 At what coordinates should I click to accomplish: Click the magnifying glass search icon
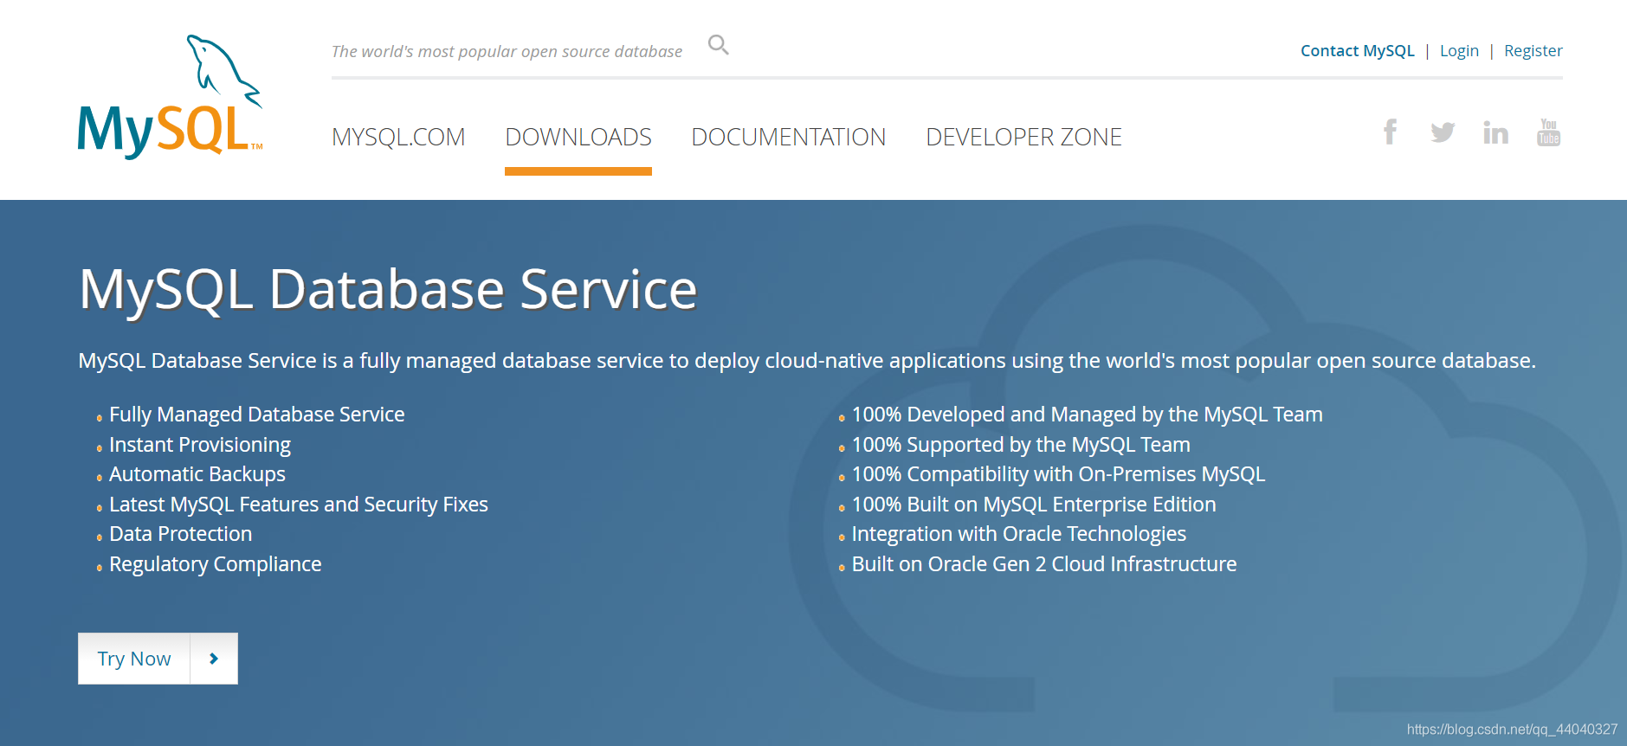pyautogui.click(x=718, y=44)
